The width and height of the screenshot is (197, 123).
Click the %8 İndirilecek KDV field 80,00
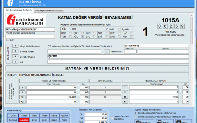click(x=96, y=118)
